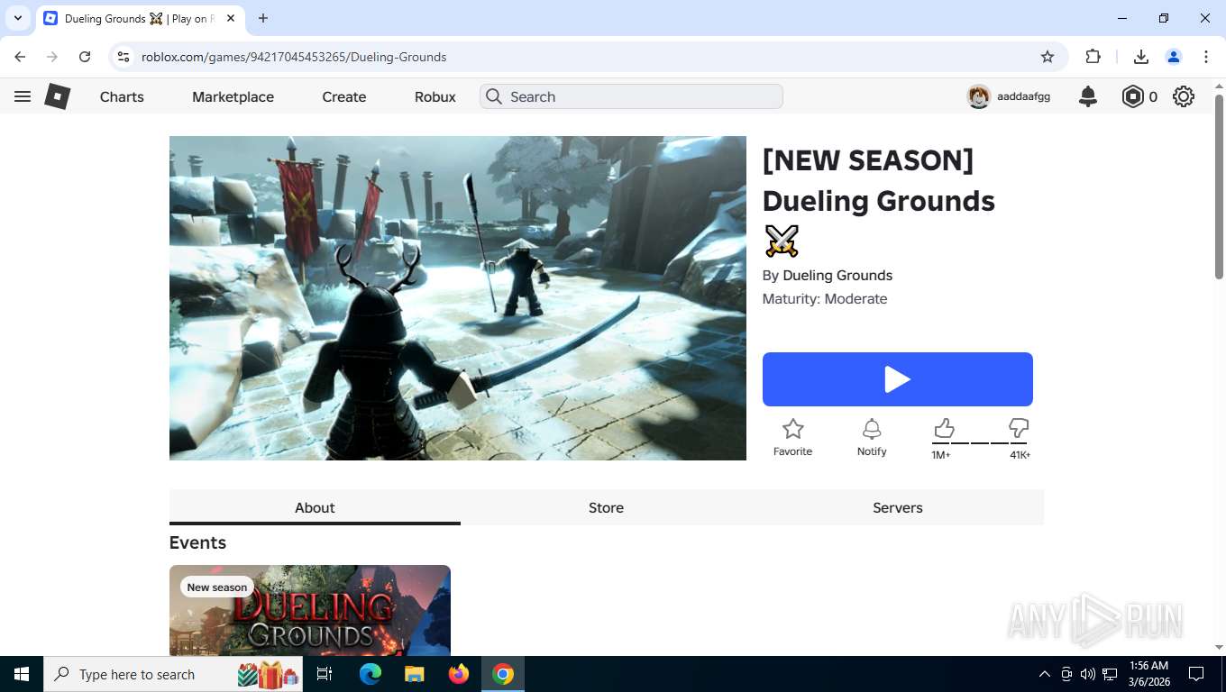Dislike the game with thumbs down

tap(1019, 427)
